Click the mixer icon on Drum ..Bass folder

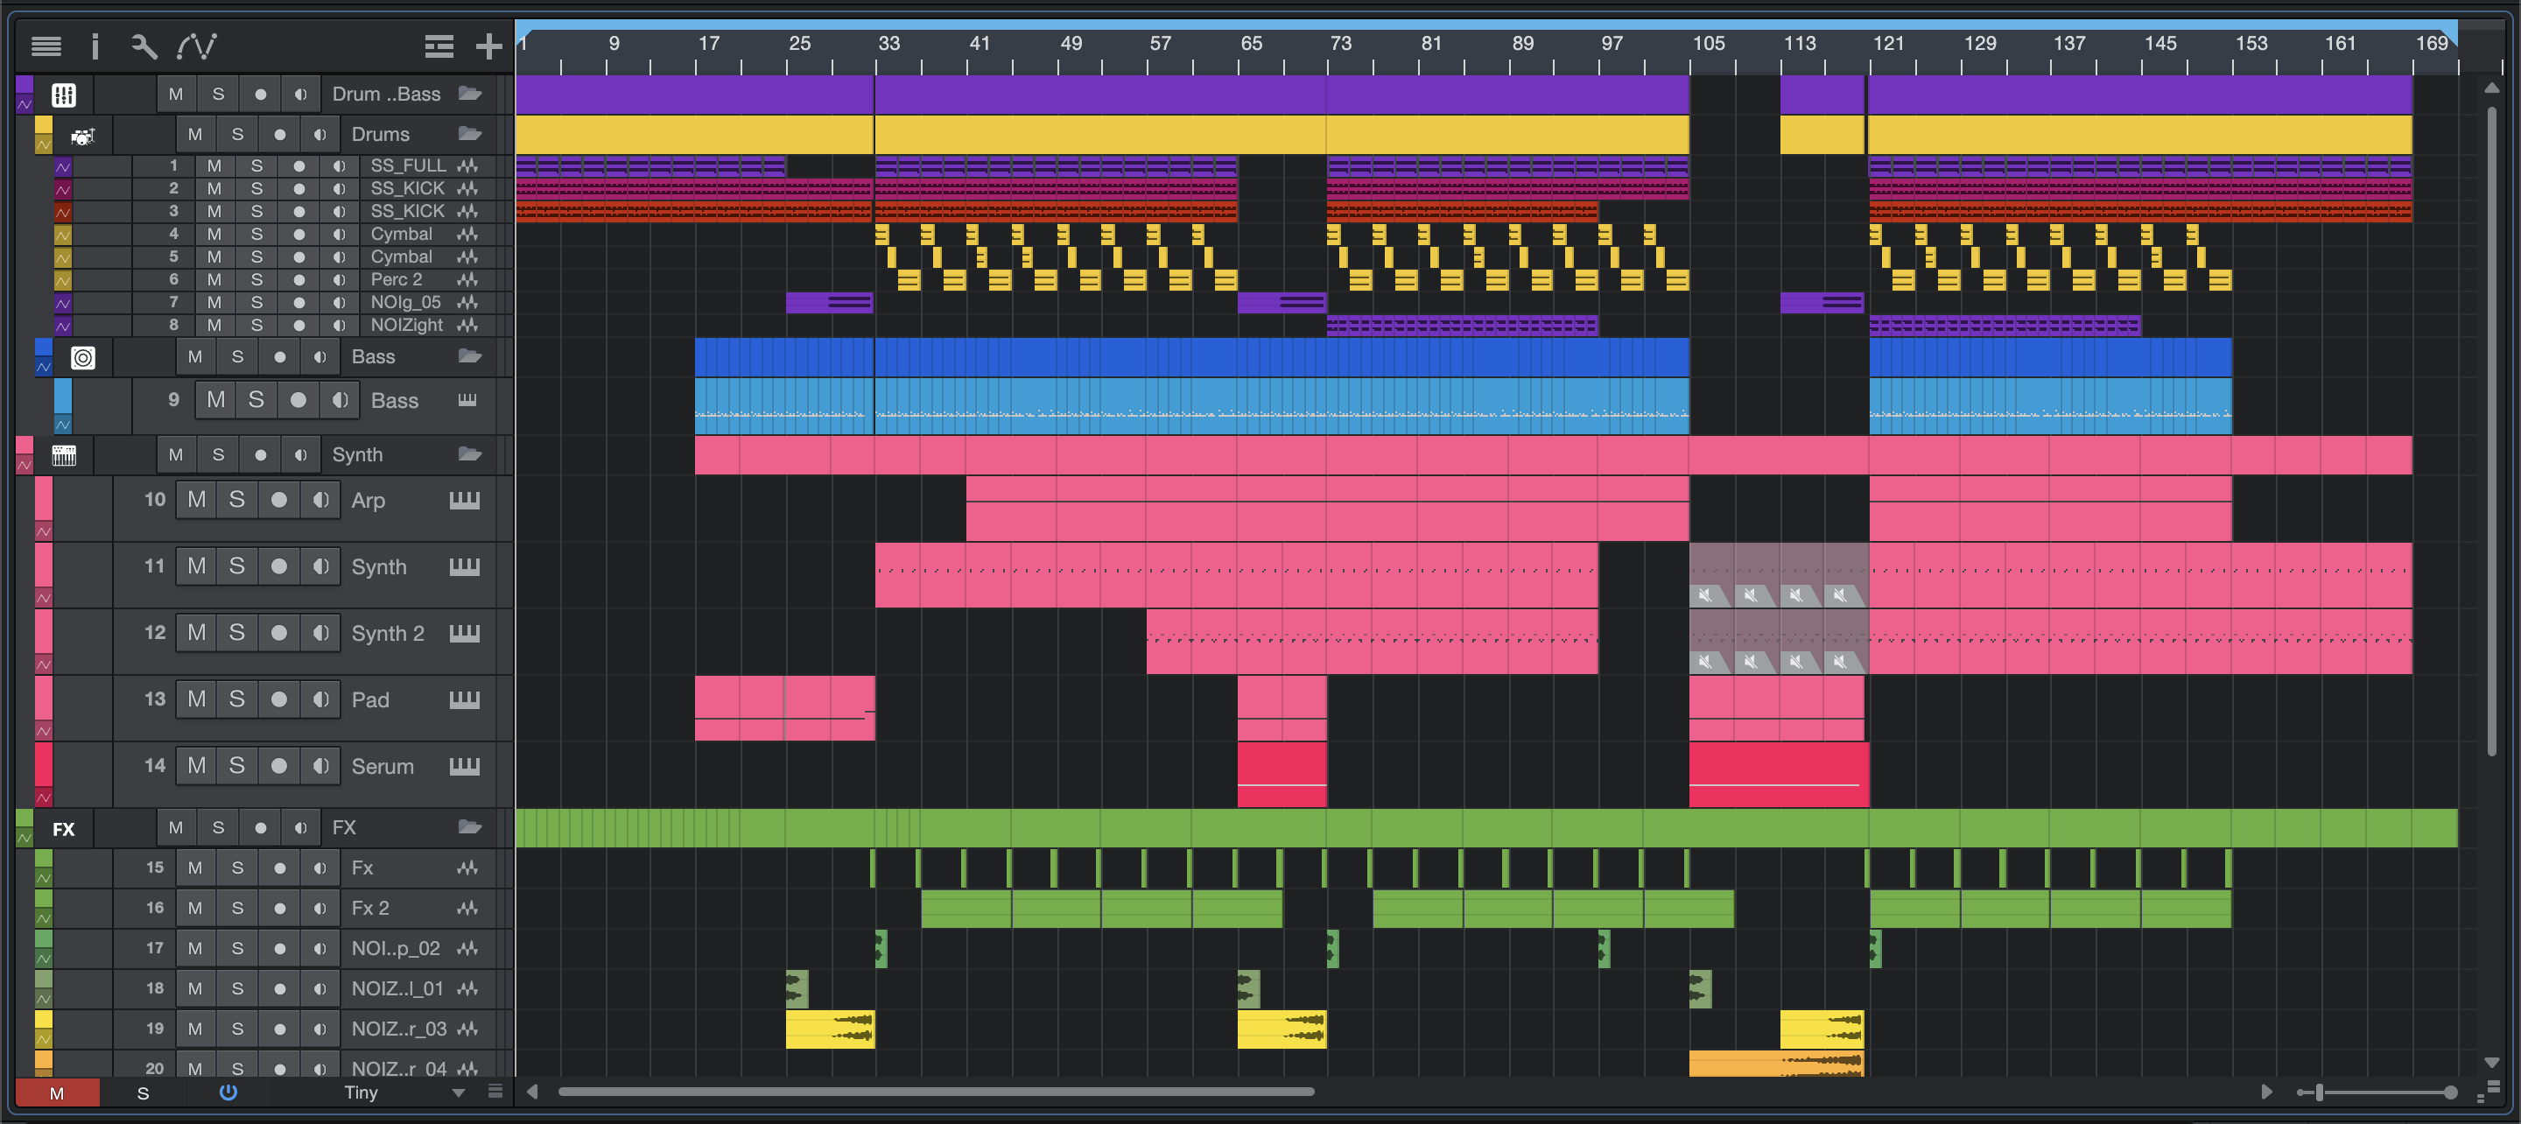click(x=64, y=95)
